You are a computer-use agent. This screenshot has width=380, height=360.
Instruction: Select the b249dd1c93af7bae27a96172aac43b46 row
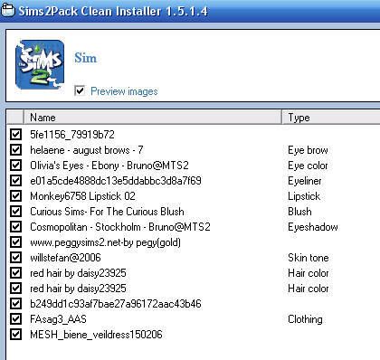[x=193, y=304]
